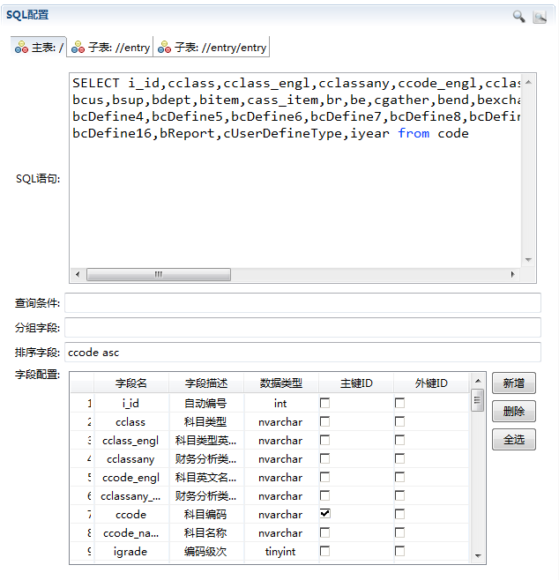Click the 外键ID column header

click(431, 383)
